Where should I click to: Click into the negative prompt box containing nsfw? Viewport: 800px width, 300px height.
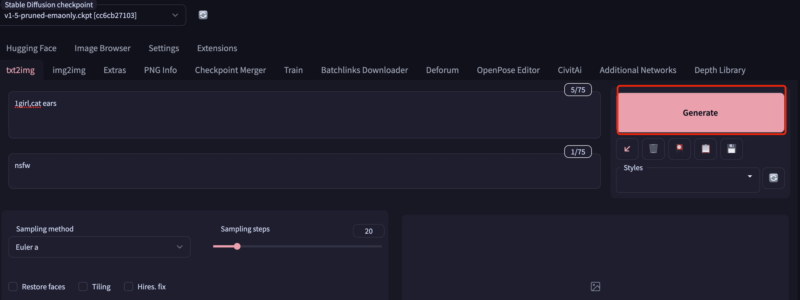coord(304,171)
